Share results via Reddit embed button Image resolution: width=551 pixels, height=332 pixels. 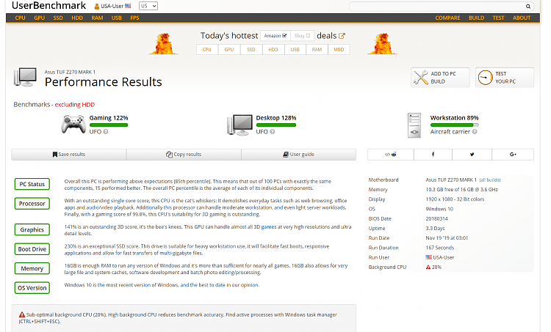pyautogui.click(x=390, y=154)
